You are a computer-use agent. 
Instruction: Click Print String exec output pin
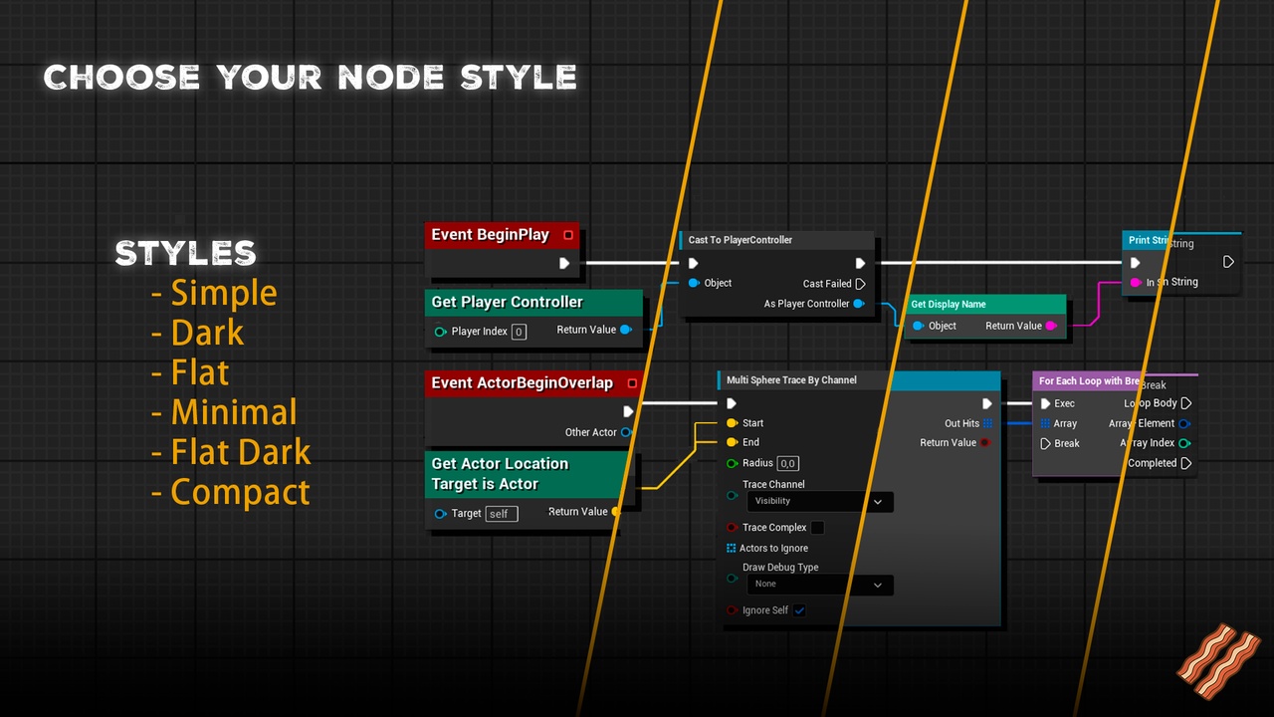click(x=1228, y=262)
